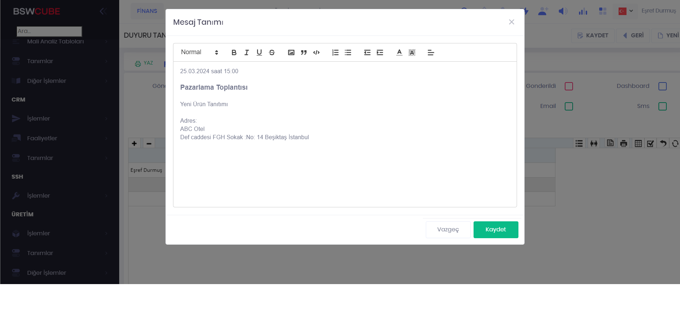The height and width of the screenshot is (311, 680).
Task: Open the text color picker
Action: coord(399,53)
